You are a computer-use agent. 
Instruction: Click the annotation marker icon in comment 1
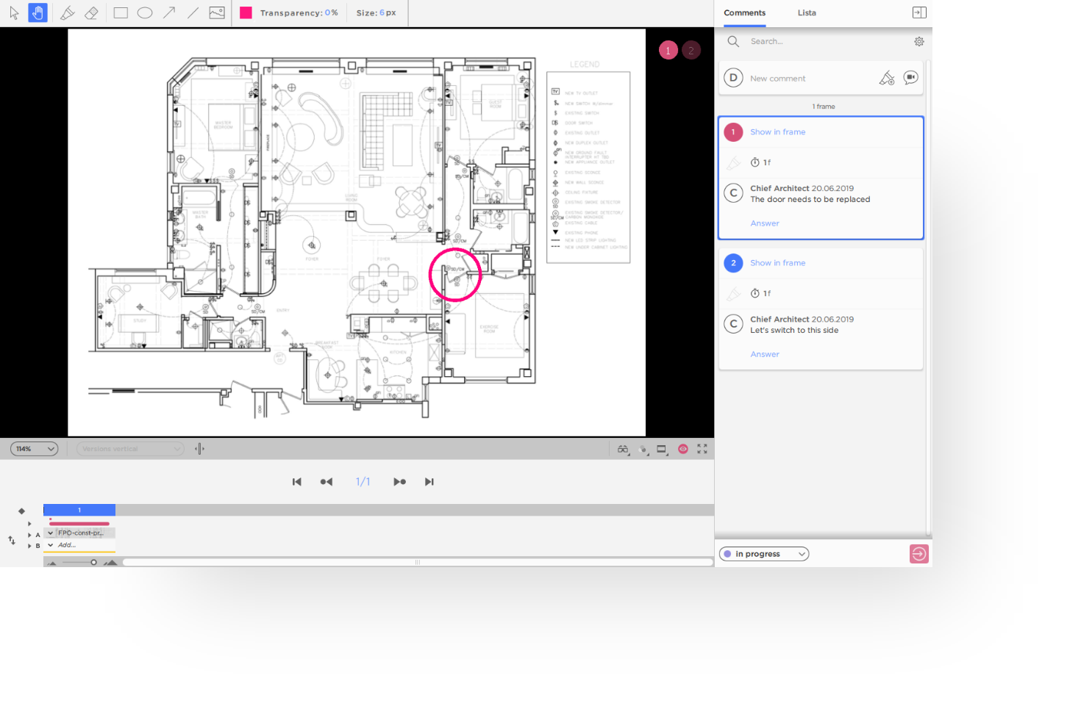click(x=733, y=163)
